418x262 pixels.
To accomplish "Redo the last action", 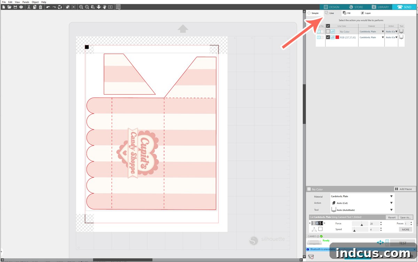I will (x=54, y=7).
